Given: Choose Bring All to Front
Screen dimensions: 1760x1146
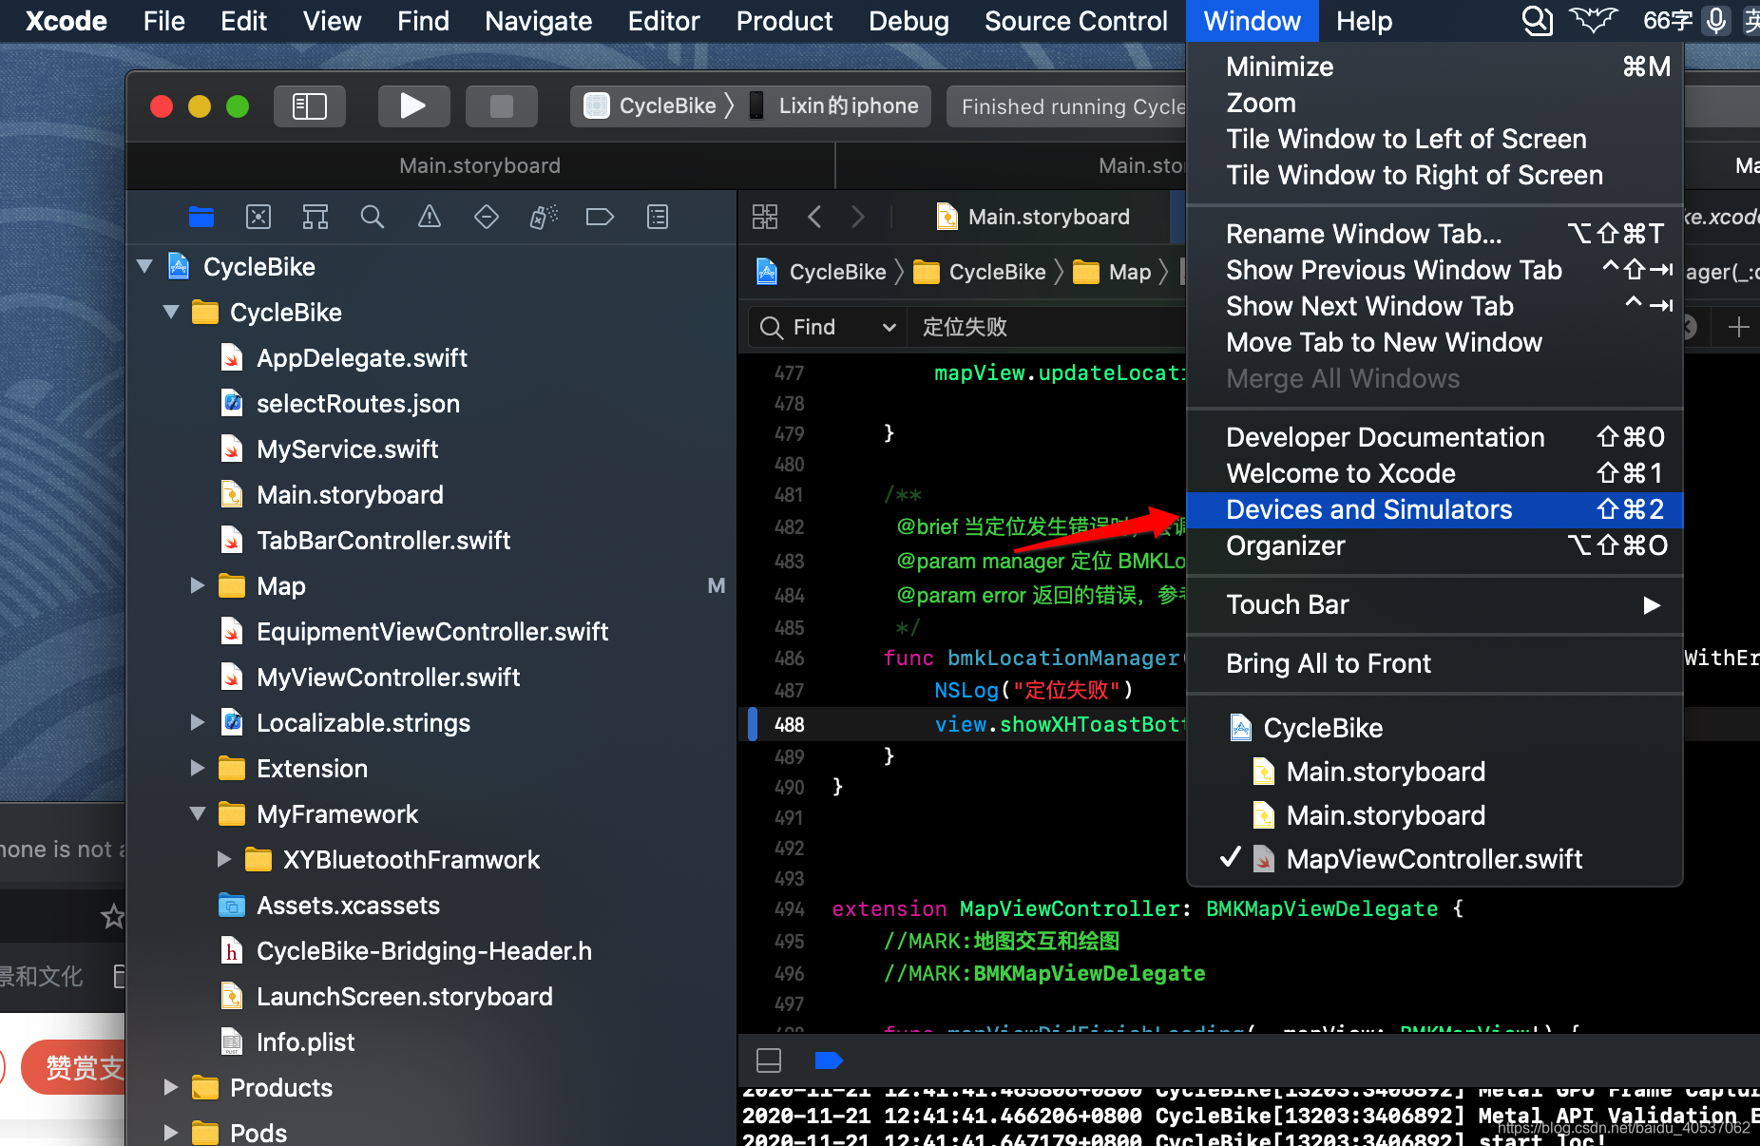Looking at the screenshot, I should [x=1435, y=663].
